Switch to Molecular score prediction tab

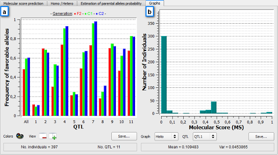click(23, 3)
